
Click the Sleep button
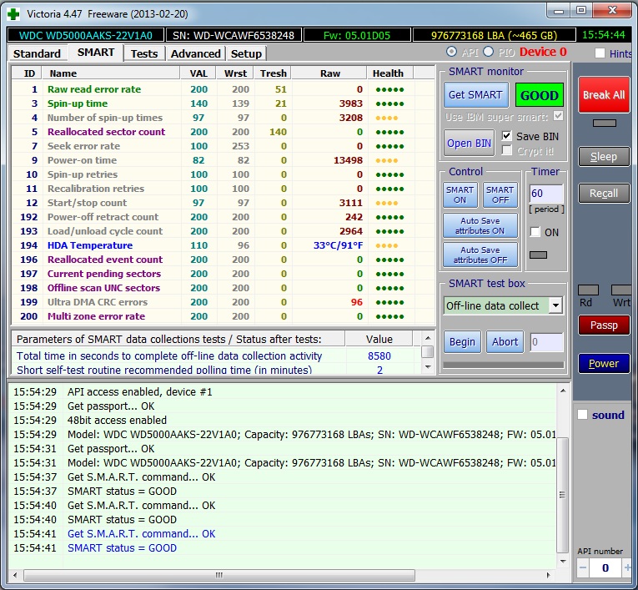click(604, 156)
